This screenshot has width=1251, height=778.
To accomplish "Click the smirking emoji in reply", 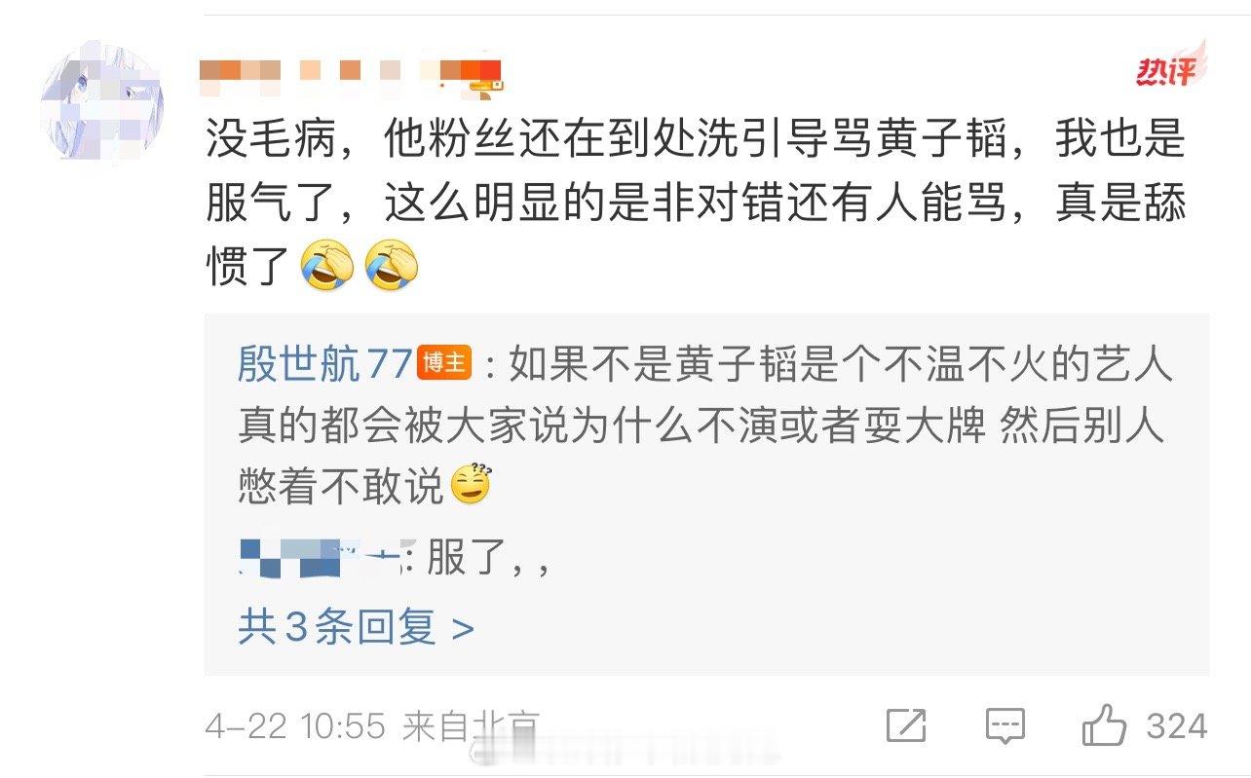I will tap(471, 485).
